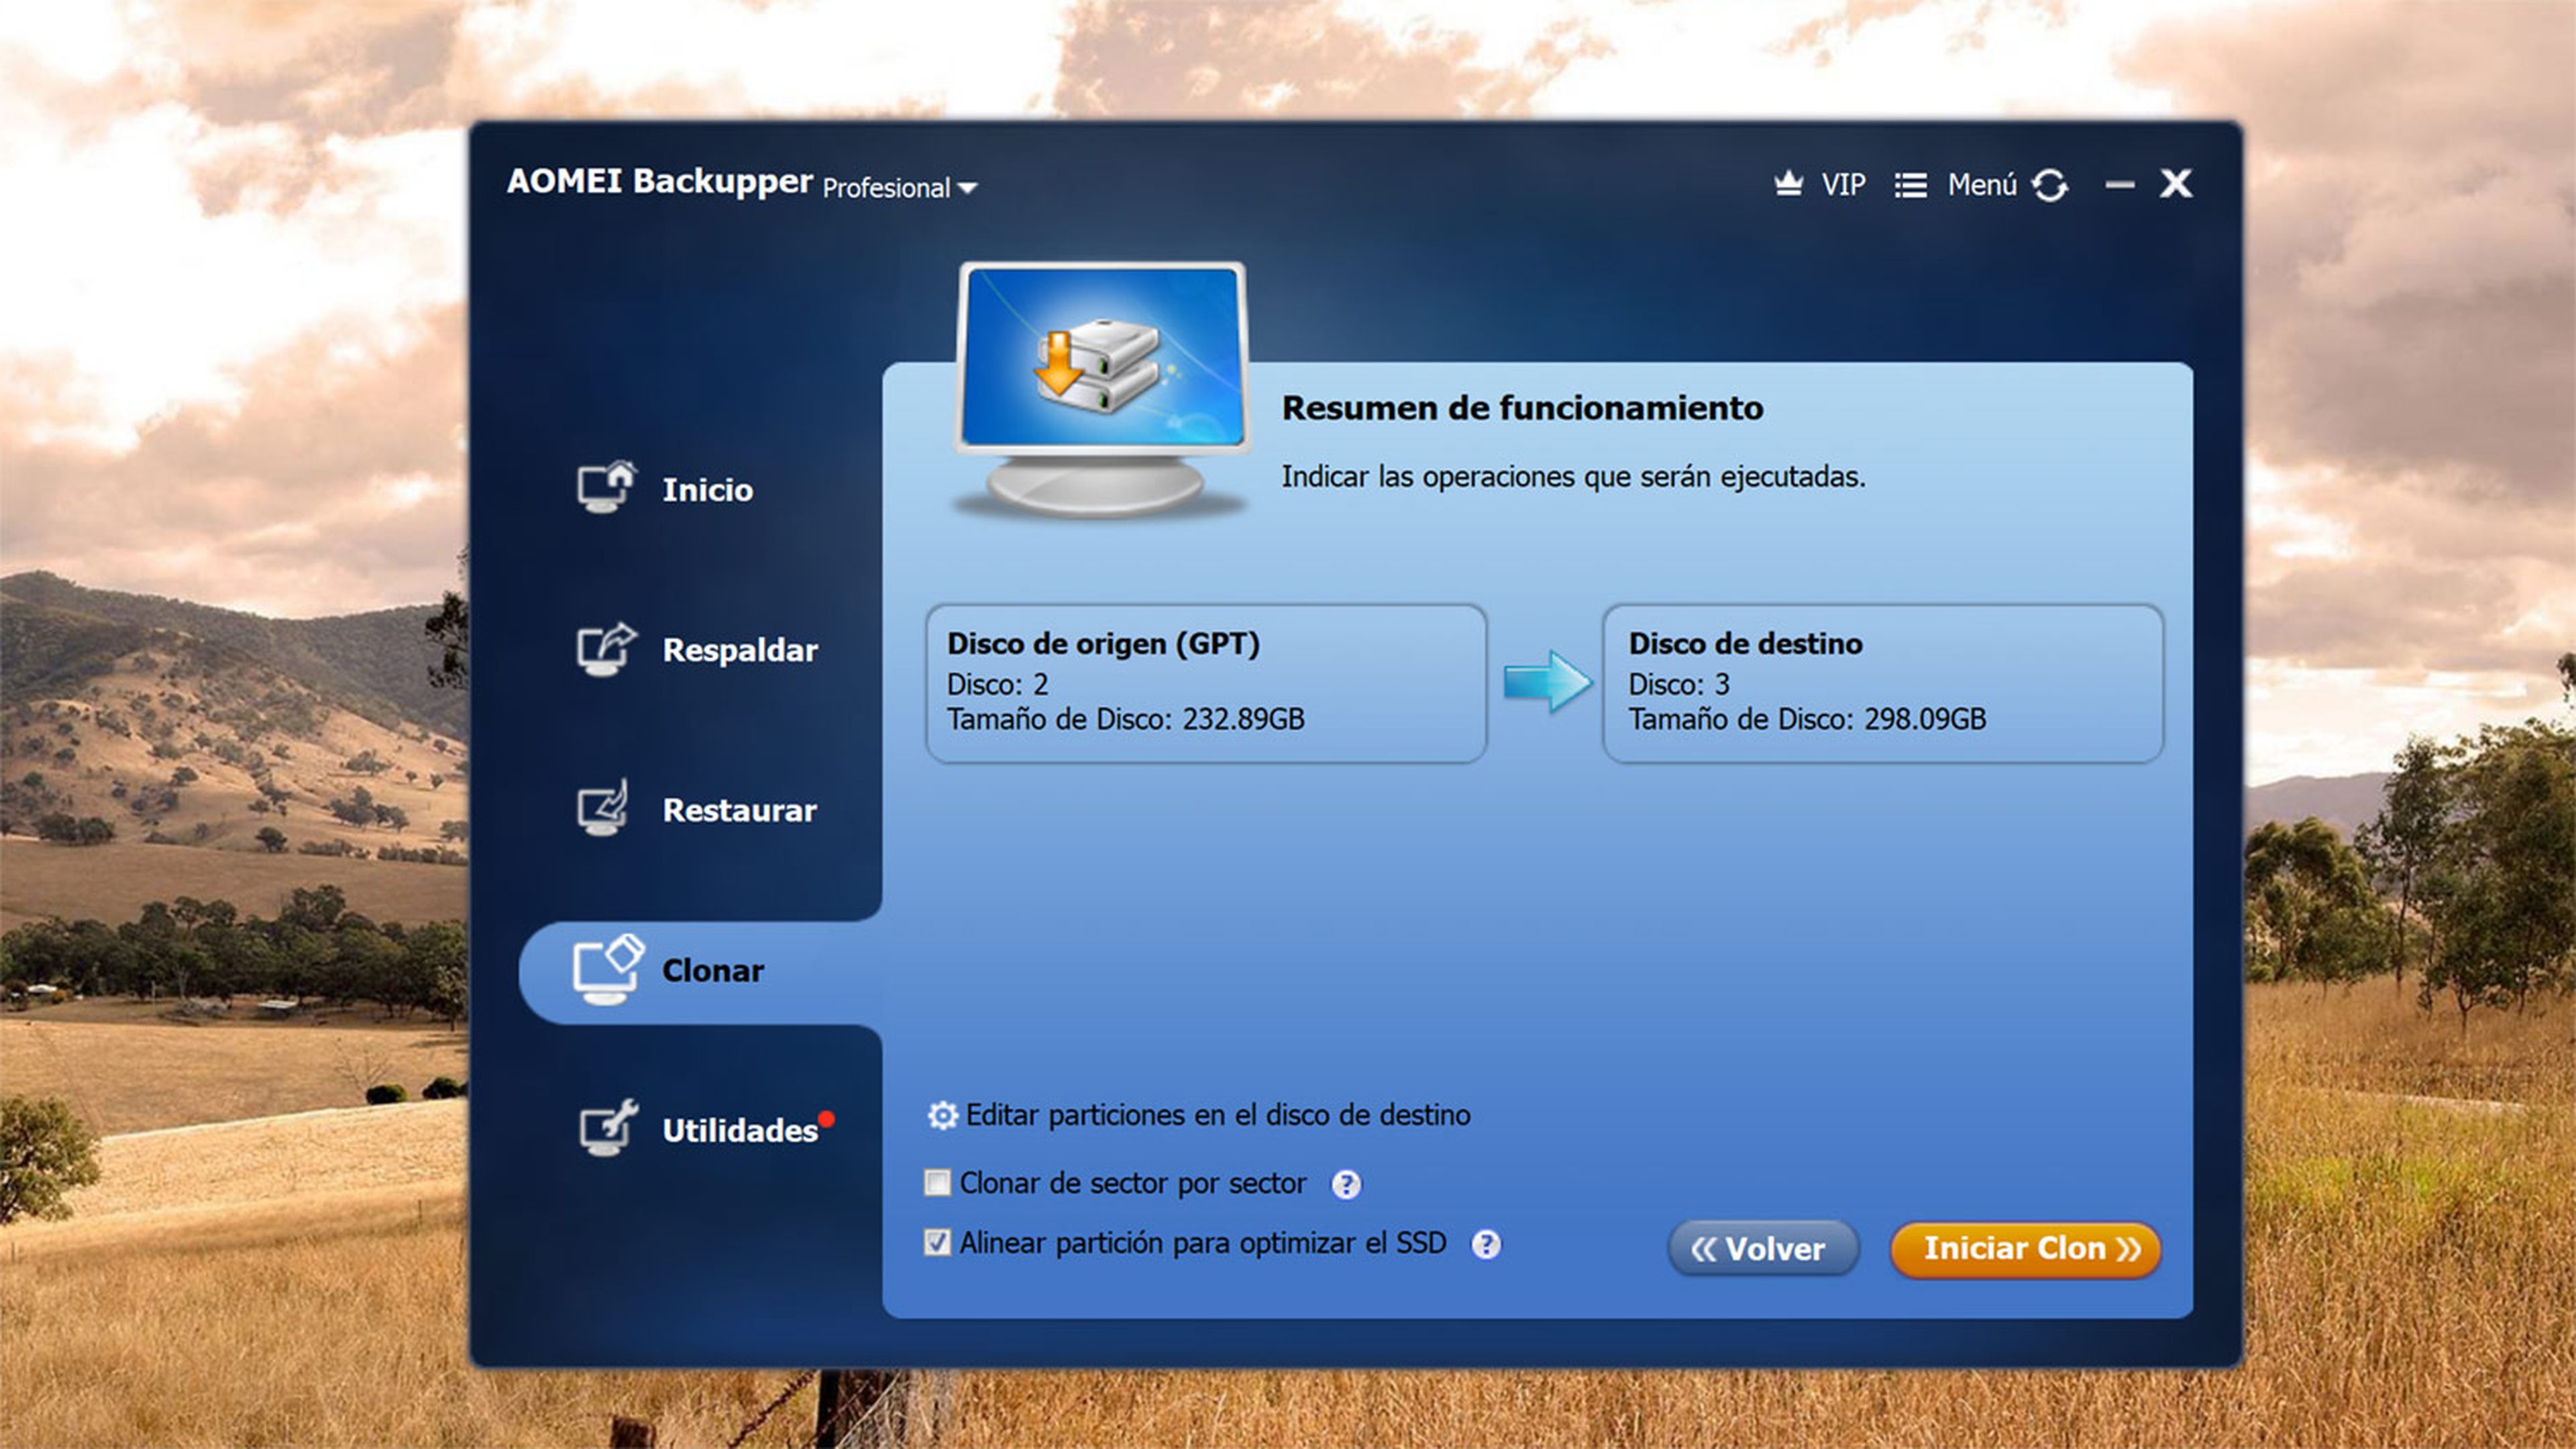Click the AOMEI Backupper title text
The height and width of the screenshot is (1449, 2576).
(660, 181)
